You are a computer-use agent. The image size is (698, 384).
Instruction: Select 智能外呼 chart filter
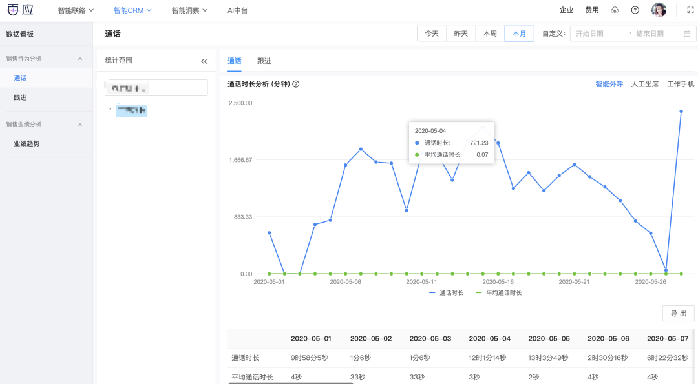tap(609, 84)
